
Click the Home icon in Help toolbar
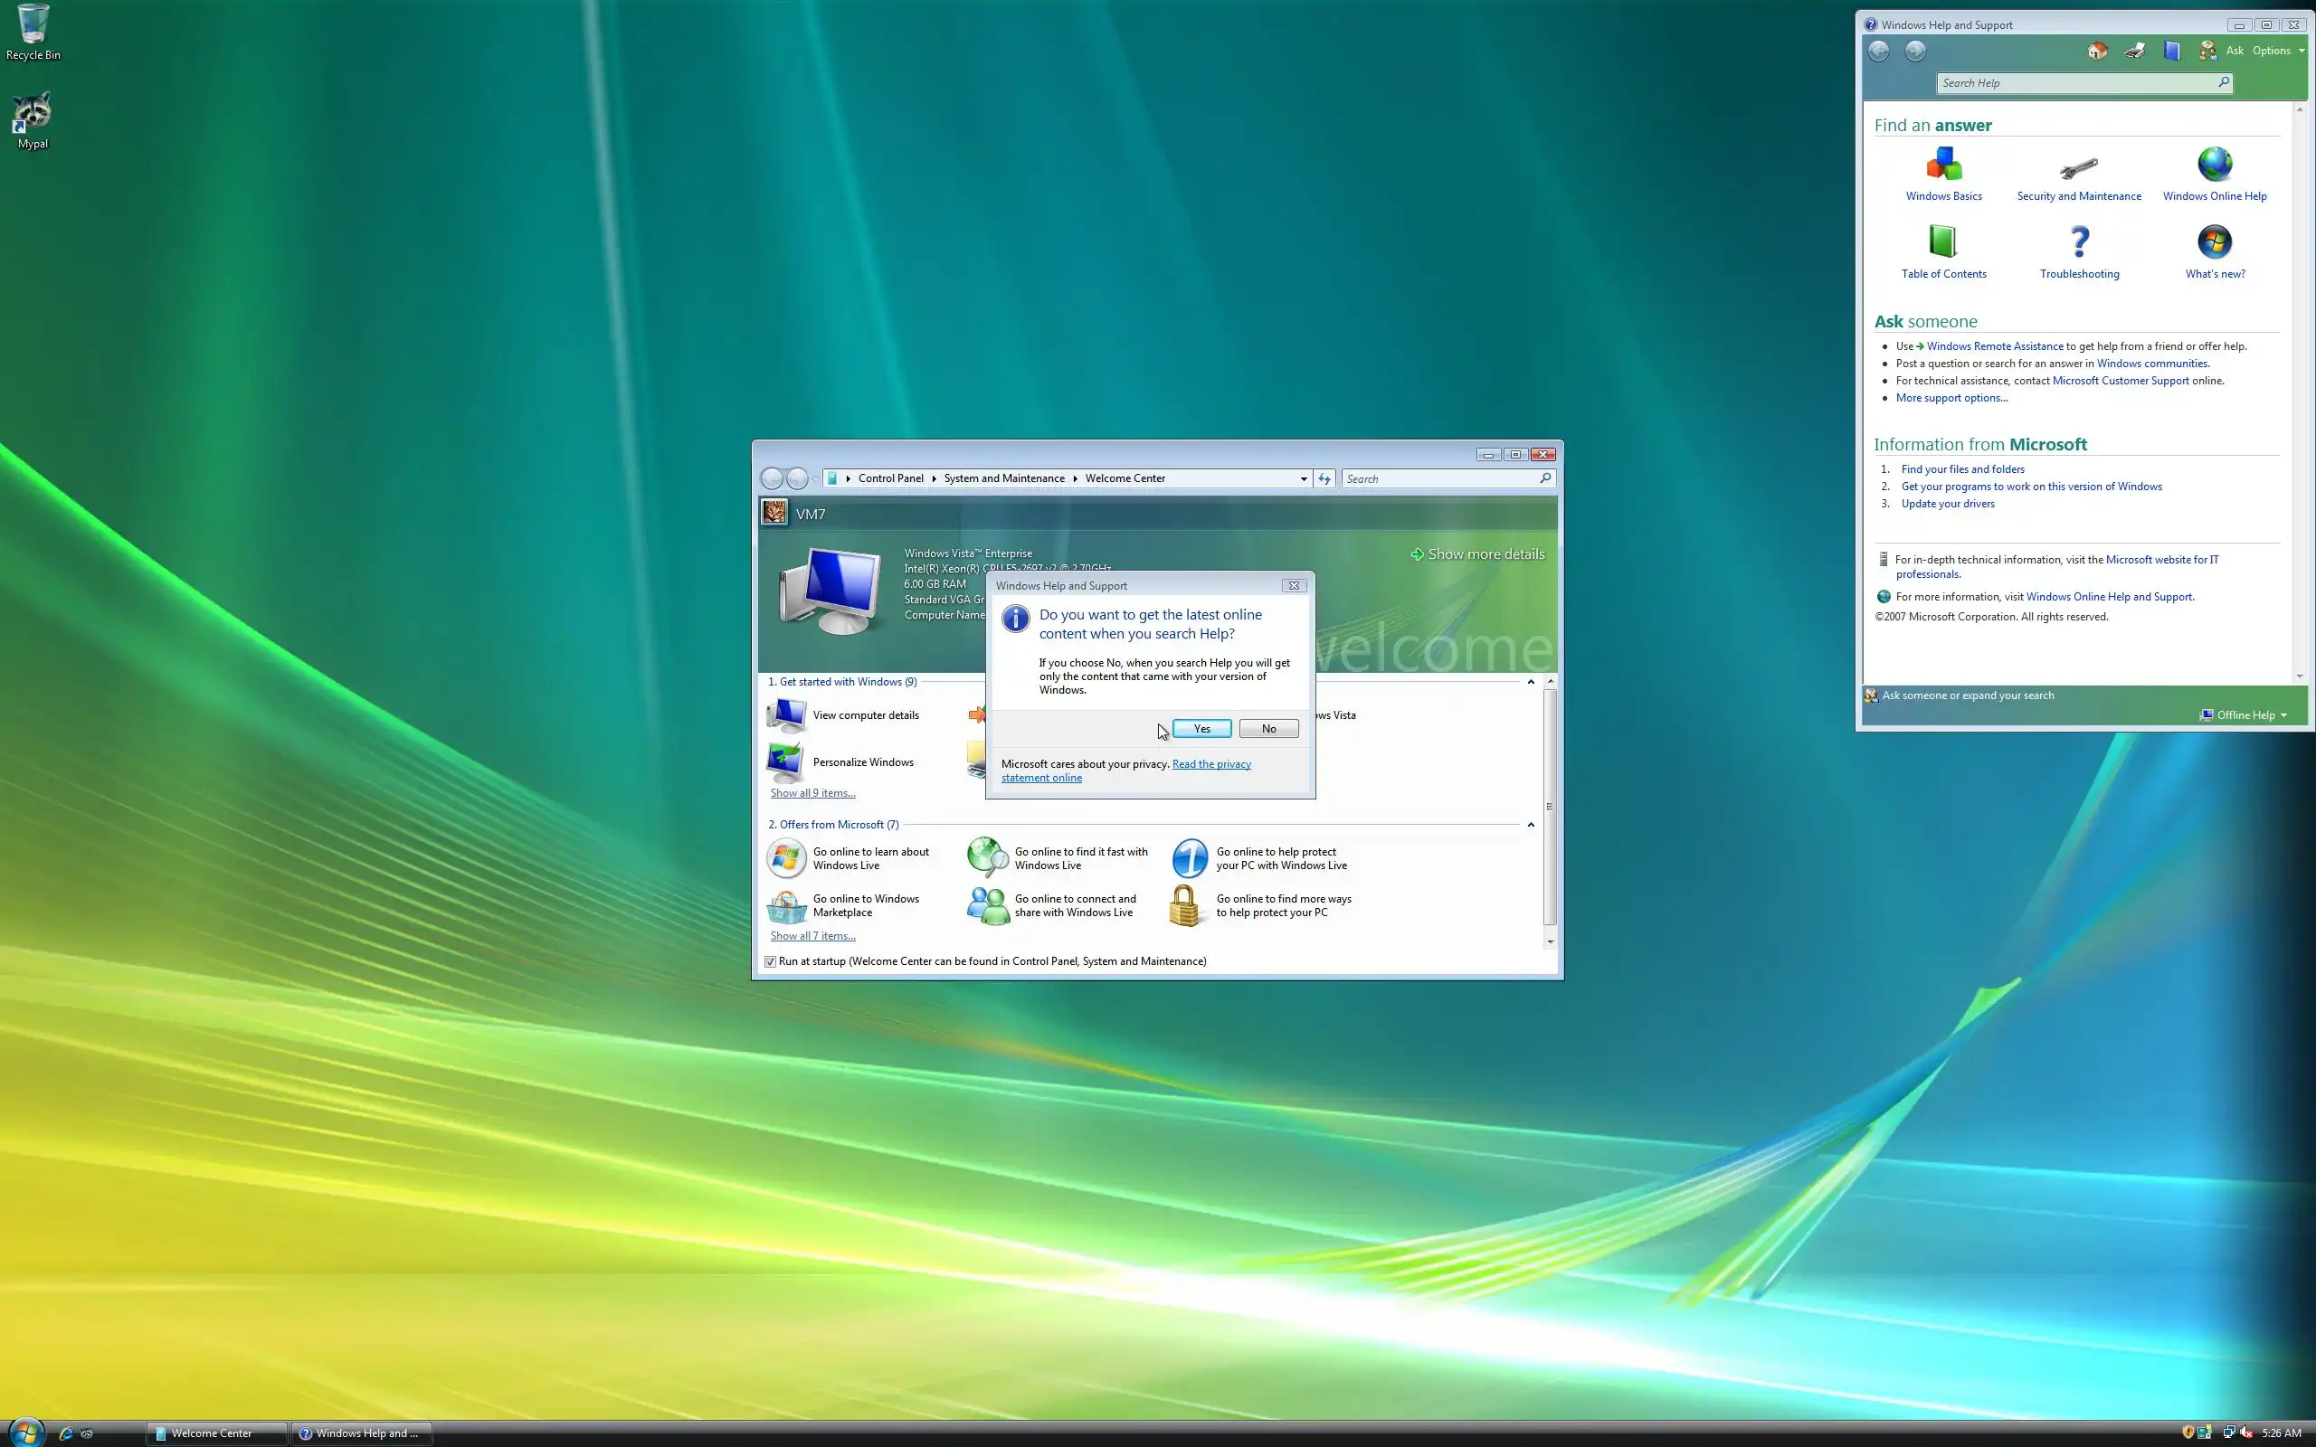2097,51
